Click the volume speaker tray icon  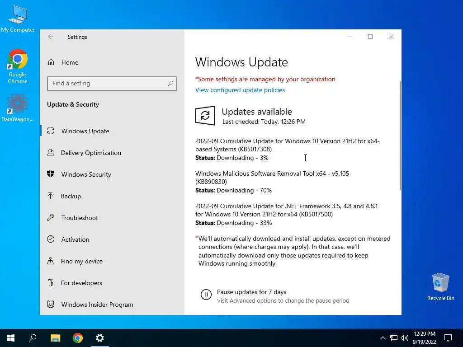(405, 338)
